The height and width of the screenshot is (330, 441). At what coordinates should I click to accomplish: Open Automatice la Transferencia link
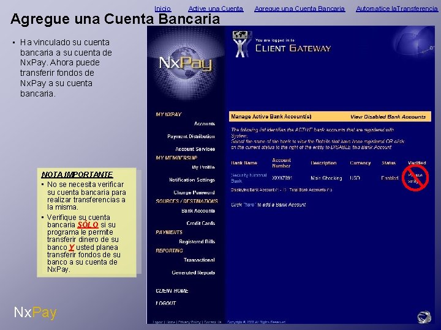point(397,9)
